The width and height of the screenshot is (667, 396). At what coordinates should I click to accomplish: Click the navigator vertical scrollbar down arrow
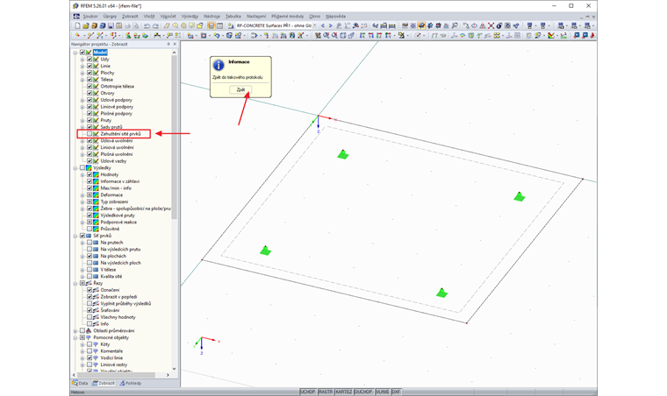click(174, 369)
